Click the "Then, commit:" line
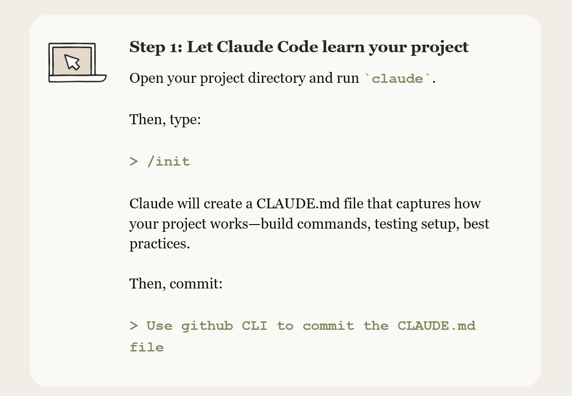 (x=176, y=283)
